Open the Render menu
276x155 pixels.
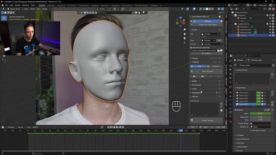(x=18, y=5)
